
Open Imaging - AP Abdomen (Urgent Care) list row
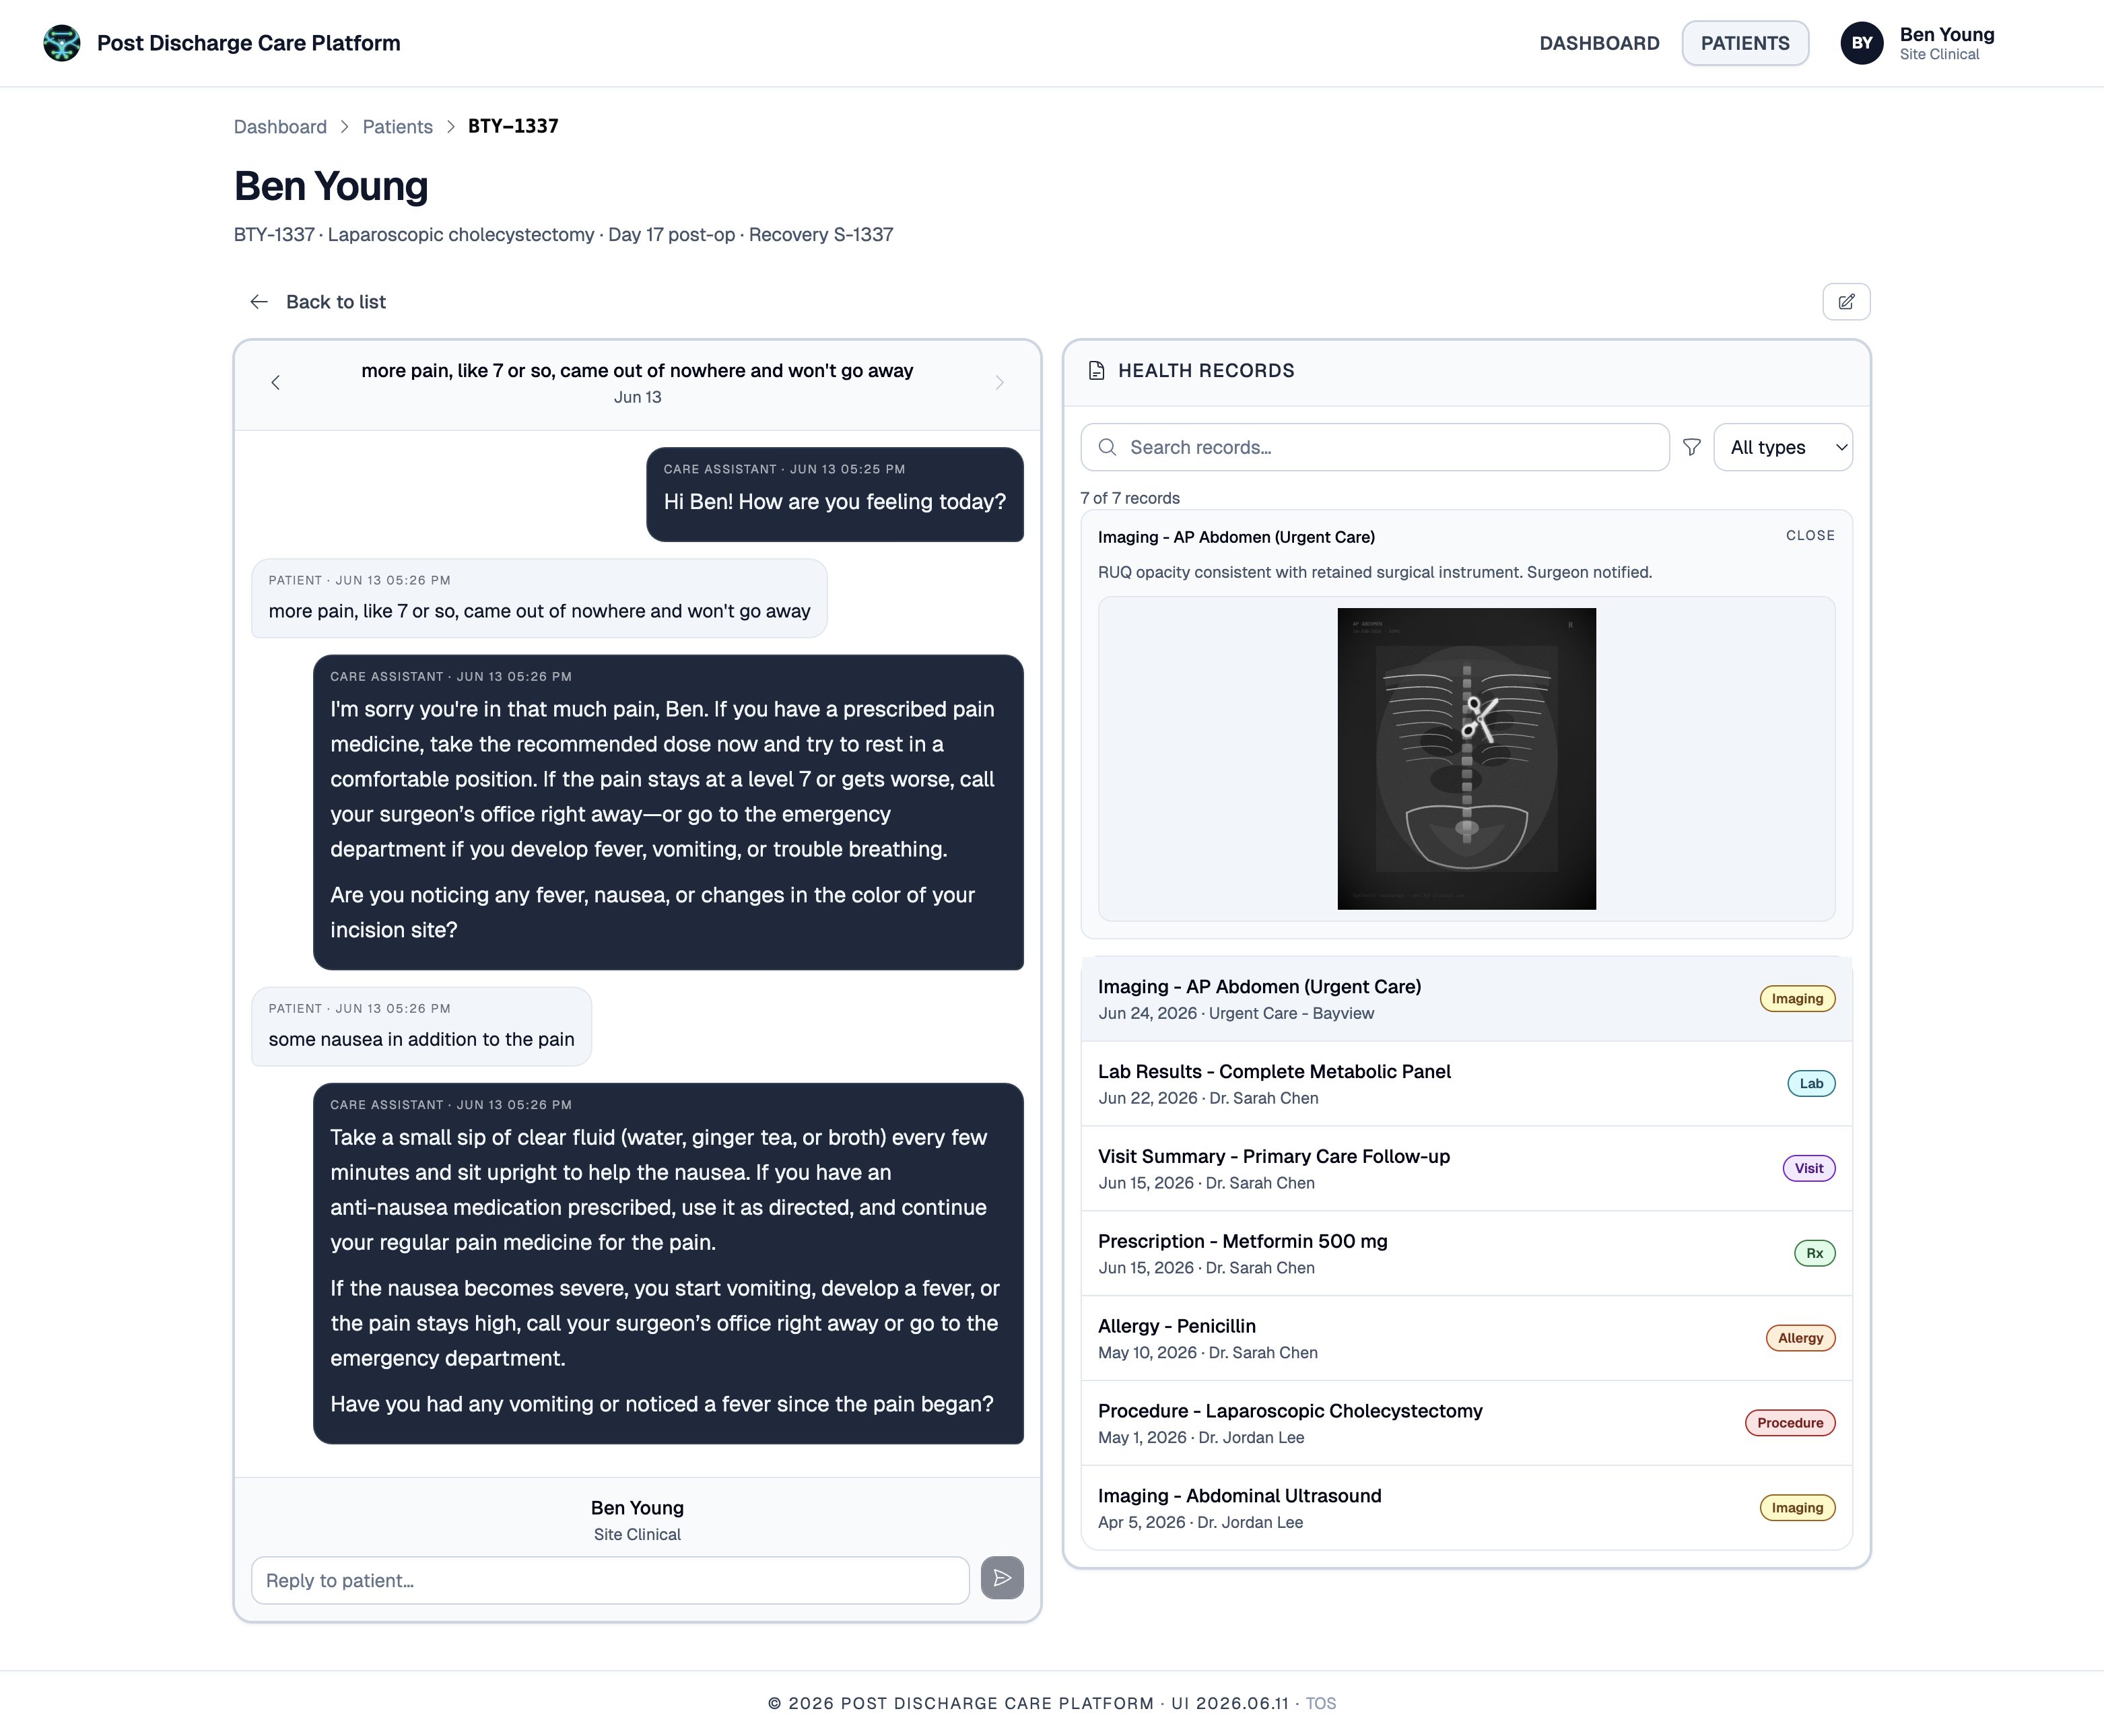1466,999
